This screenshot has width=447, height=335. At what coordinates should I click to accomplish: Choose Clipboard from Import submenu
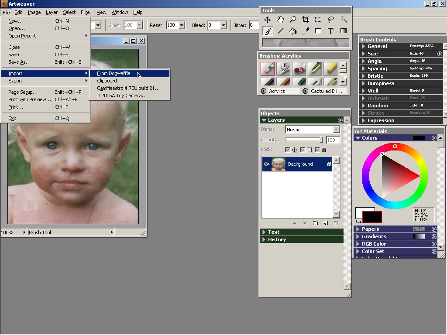click(x=107, y=81)
